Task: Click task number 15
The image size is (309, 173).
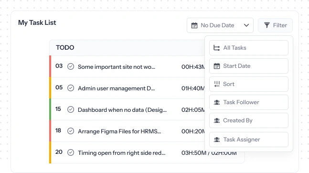Action: click(58, 109)
